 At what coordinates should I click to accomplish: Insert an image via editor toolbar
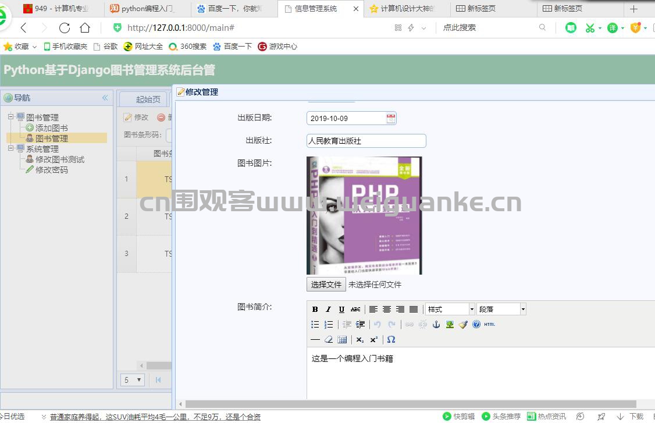tap(450, 324)
